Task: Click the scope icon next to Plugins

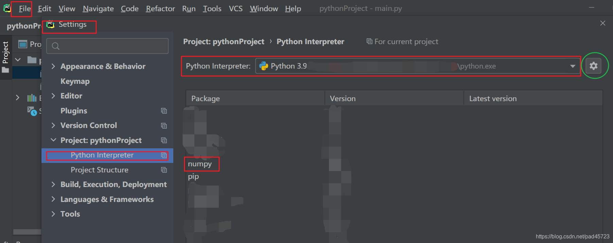Action: point(164,111)
